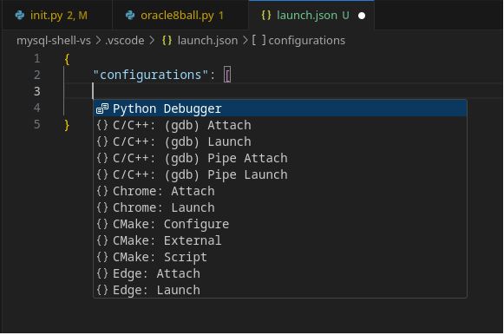This screenshot has width=504, height=335.
Task: Choose Python Debugger suggestion
Action: (280, 108)
